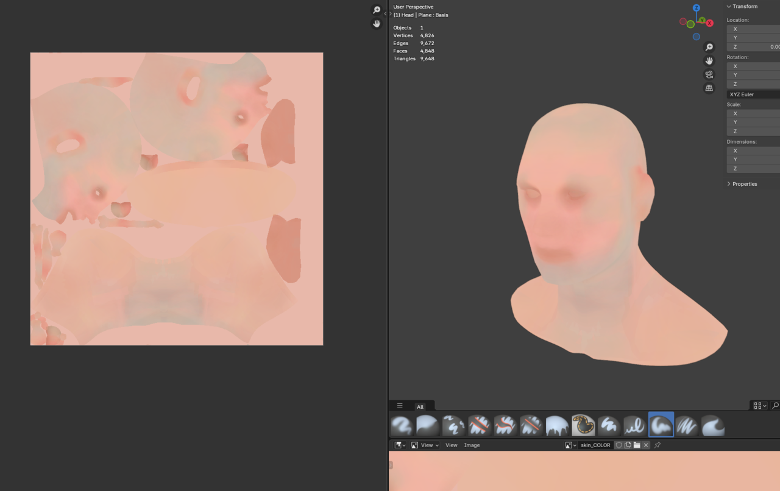Click the pan hand in the 3D viewport
The width and height of the screenshot is (780, 491).
pyautogui.click(x=709, y=61)
